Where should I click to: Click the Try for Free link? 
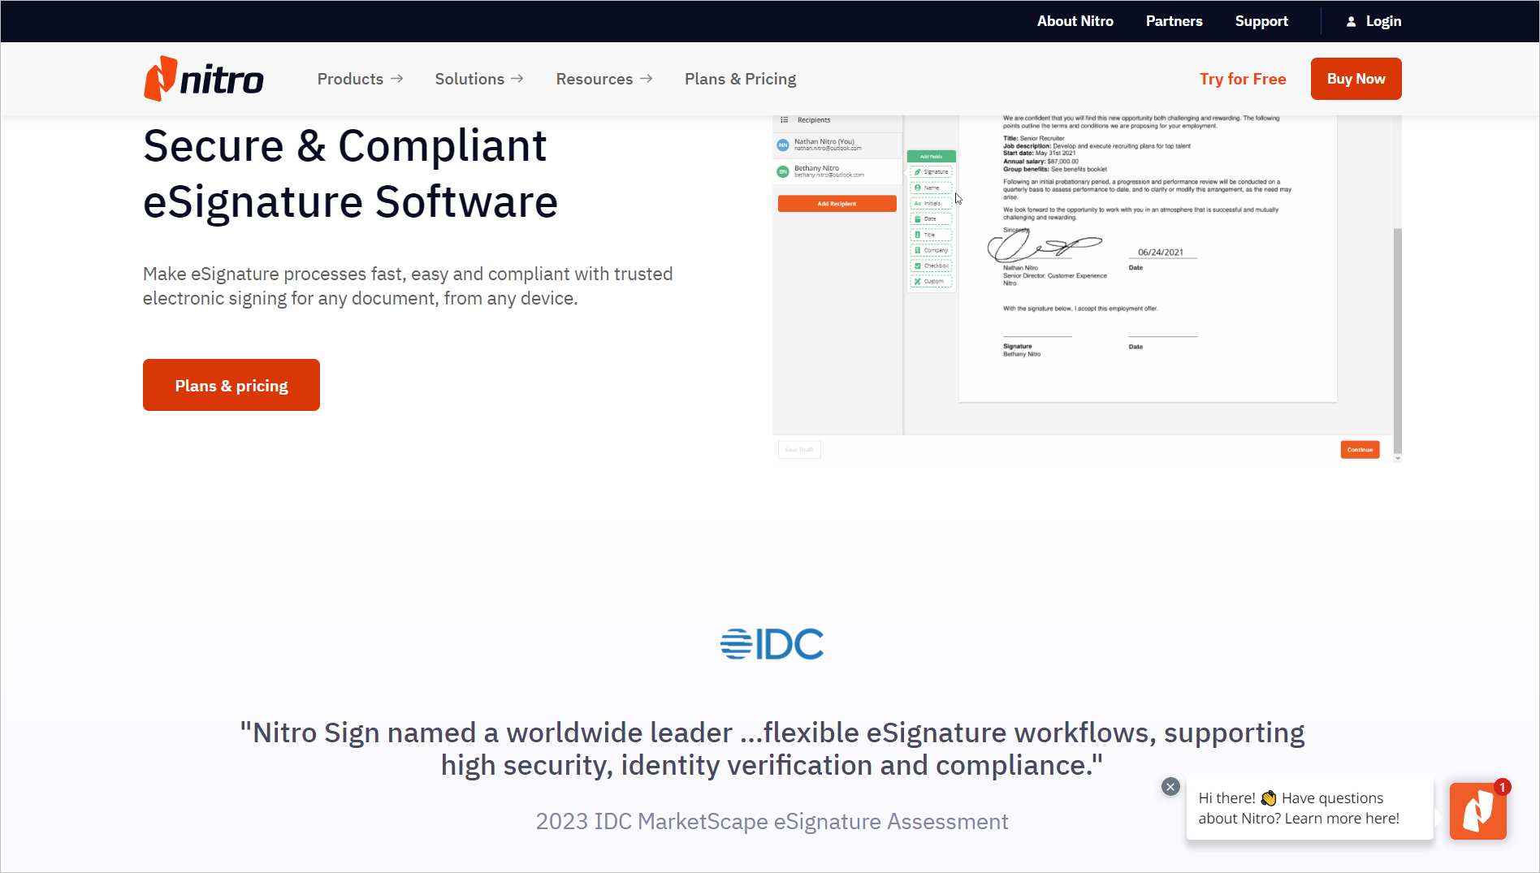tap(1243, 79)
